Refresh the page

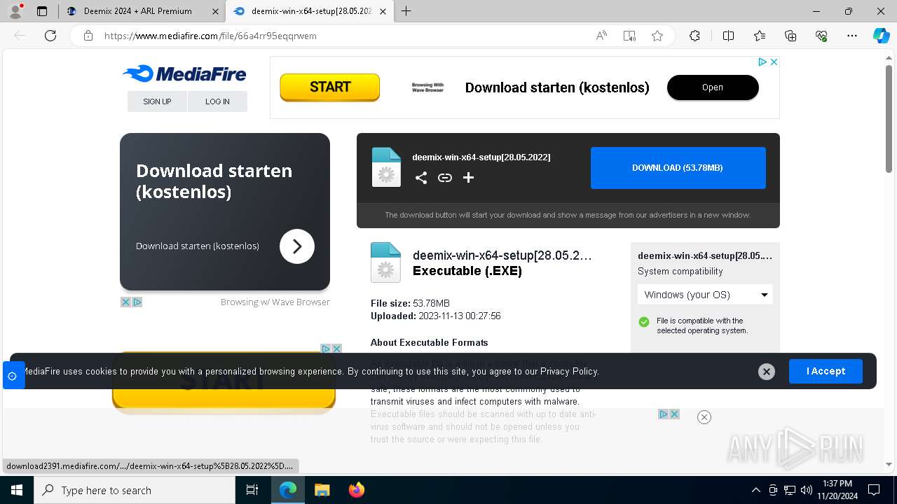coord(50,36)
